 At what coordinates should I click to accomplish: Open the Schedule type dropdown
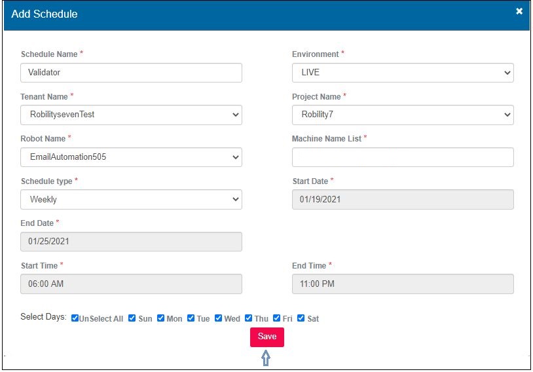131,199
